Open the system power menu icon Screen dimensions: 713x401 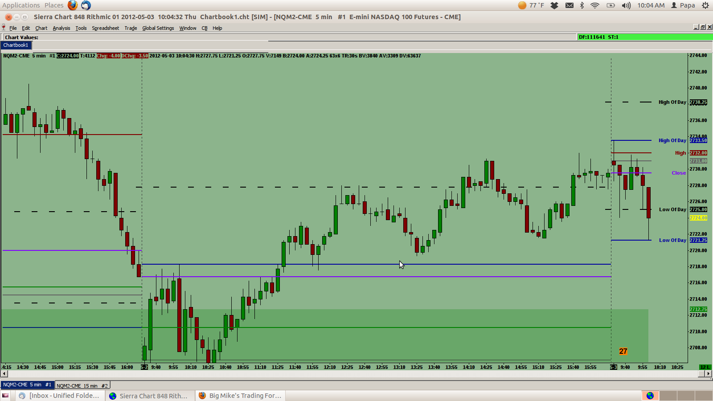pos(705,5)
